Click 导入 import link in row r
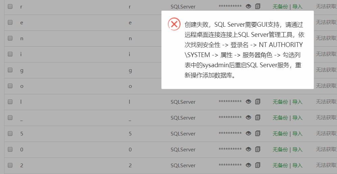This screenshot has width=337, height=174. pyautogui.click(x=297, y=7)
